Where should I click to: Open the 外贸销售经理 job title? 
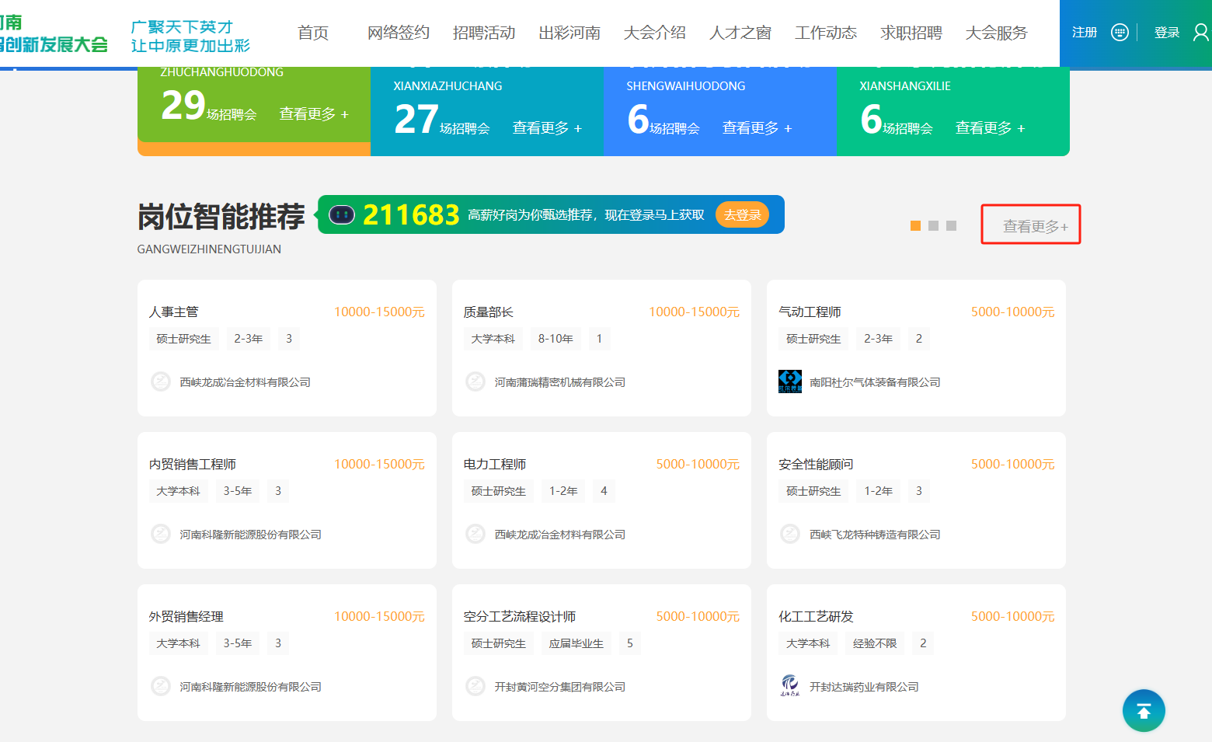pyautogui.click(x=186, y=616)
